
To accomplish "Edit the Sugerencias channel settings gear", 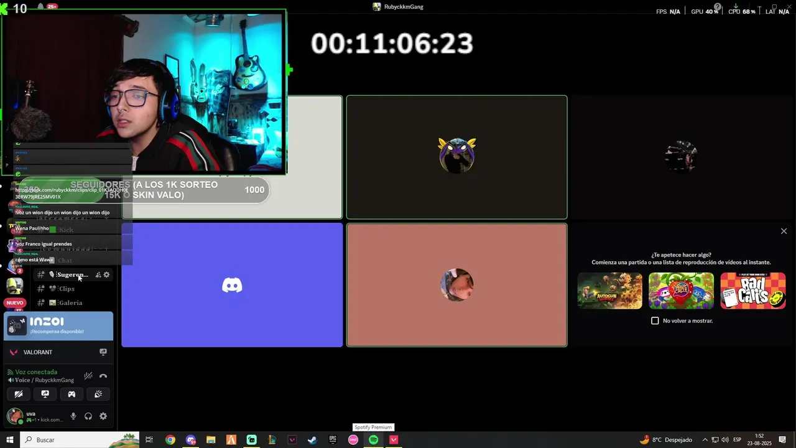I will click(106, 274).
